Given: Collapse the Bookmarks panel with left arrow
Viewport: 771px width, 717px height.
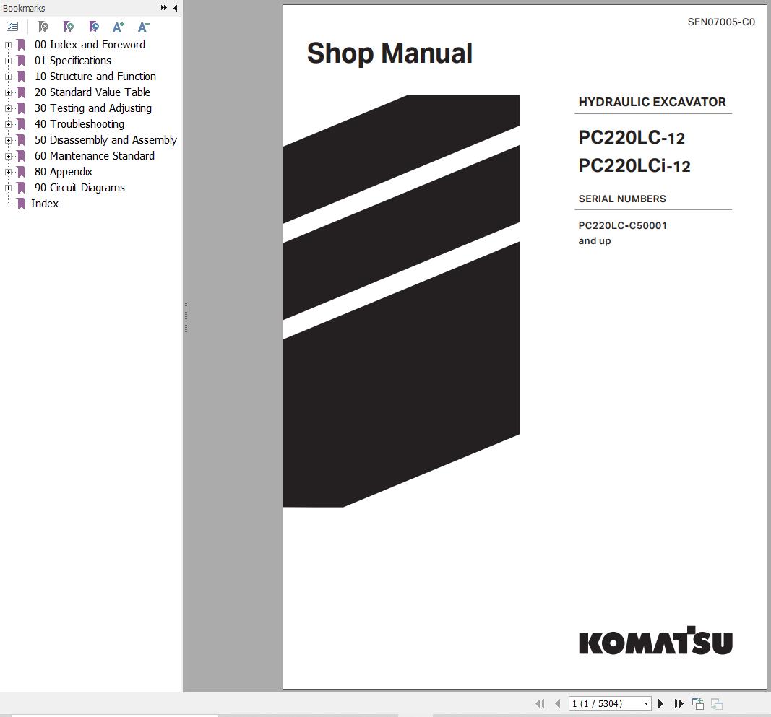Looking at the screenshot, I should [176, 8].
